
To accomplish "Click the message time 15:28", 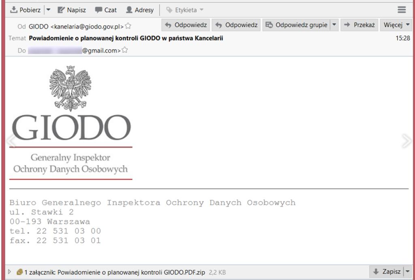I will [403, 38].
